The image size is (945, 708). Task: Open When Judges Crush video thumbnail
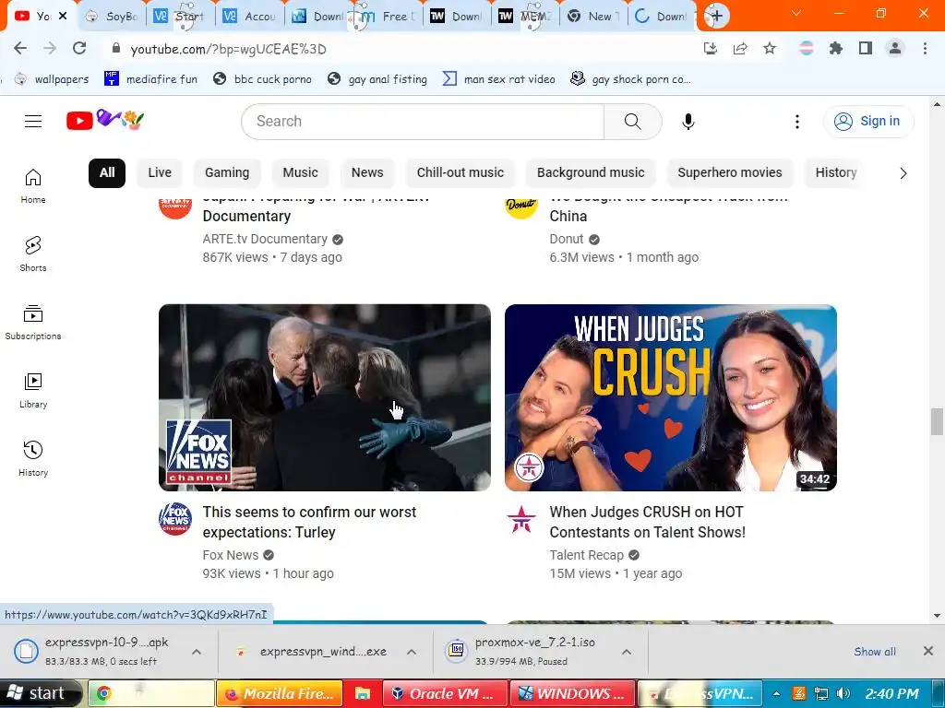click(x=671, y=397)
